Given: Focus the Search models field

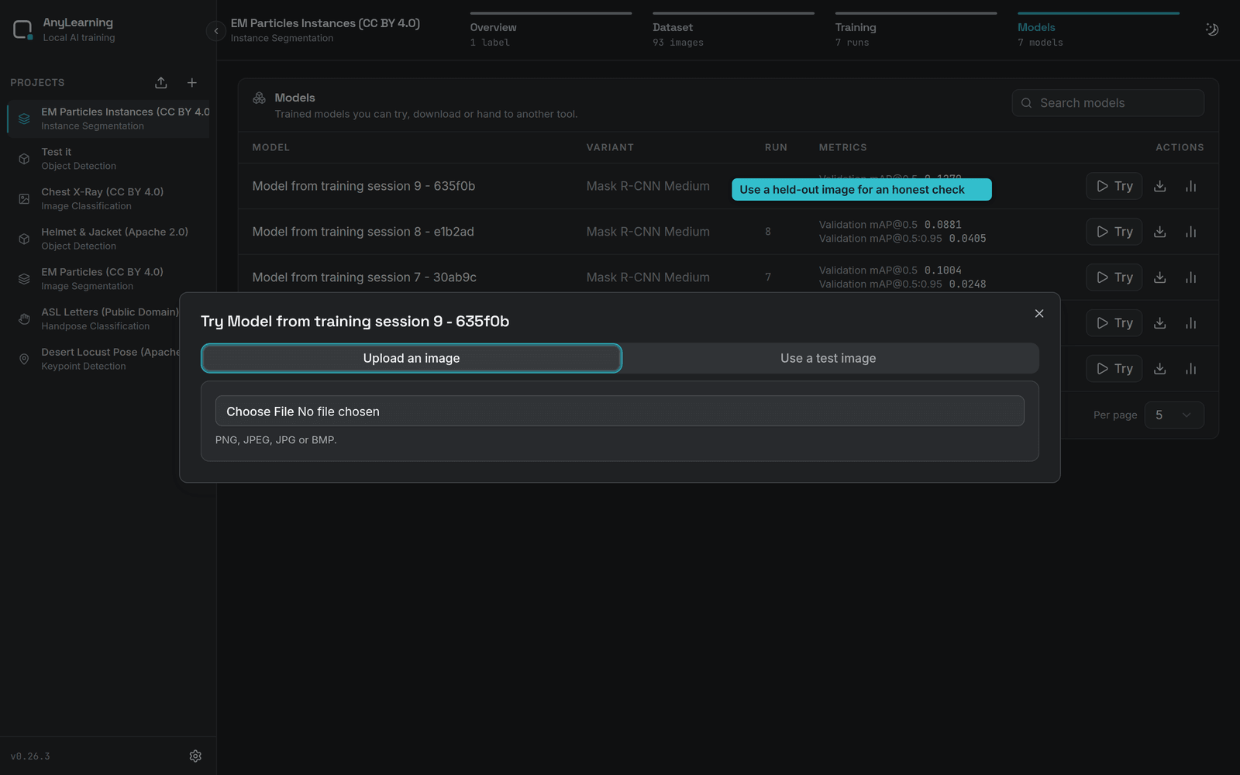Looking at the screenshot, I should point(1108,103).
